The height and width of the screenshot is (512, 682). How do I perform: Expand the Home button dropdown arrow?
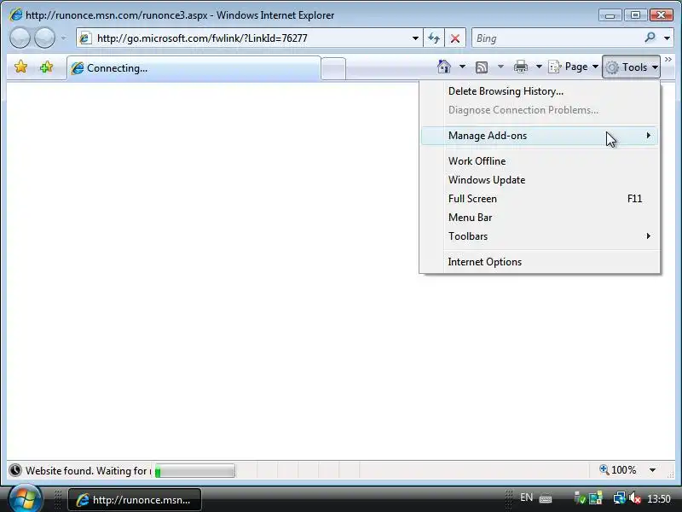462,67
